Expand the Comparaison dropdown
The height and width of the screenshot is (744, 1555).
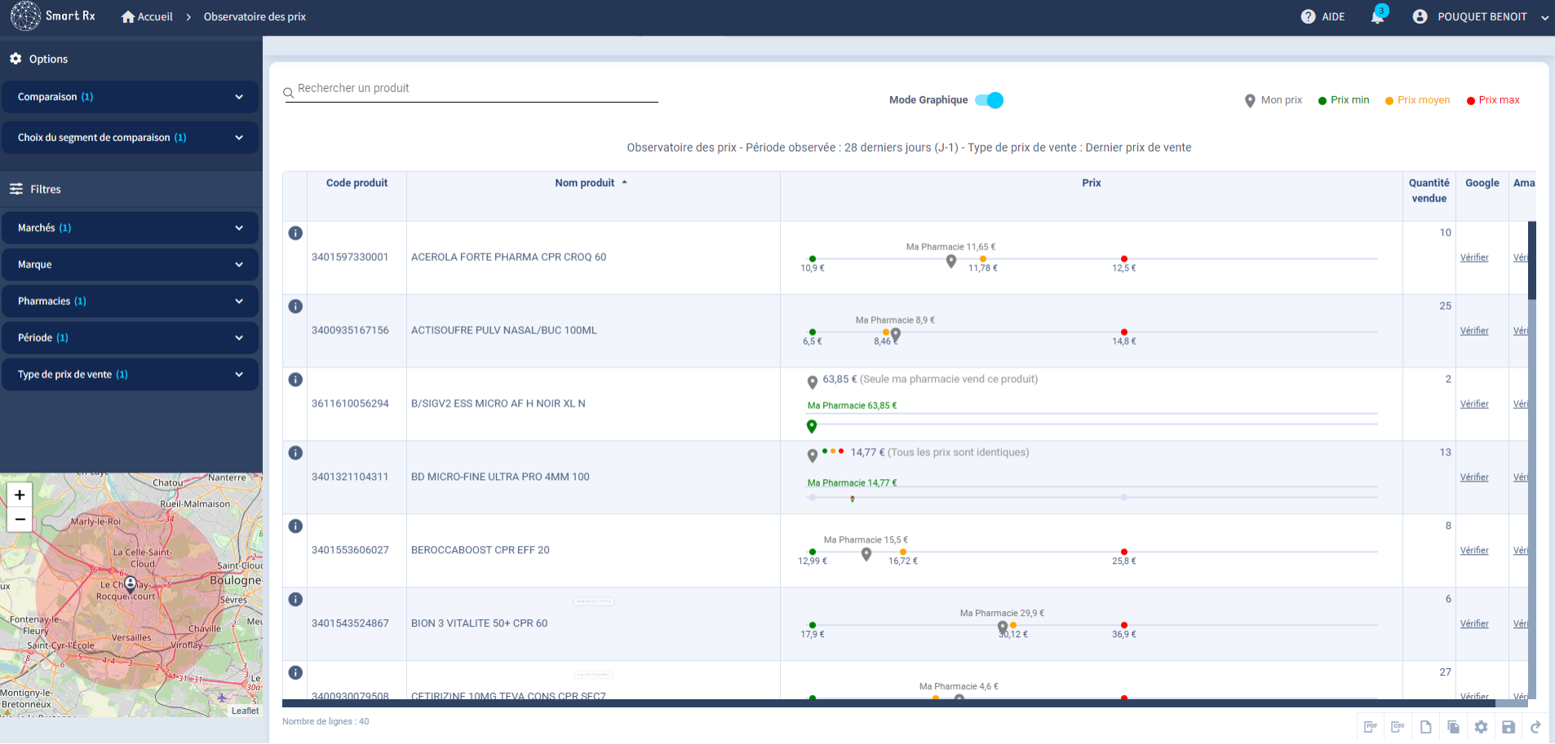pyautogui.click(x=131, y=97)
